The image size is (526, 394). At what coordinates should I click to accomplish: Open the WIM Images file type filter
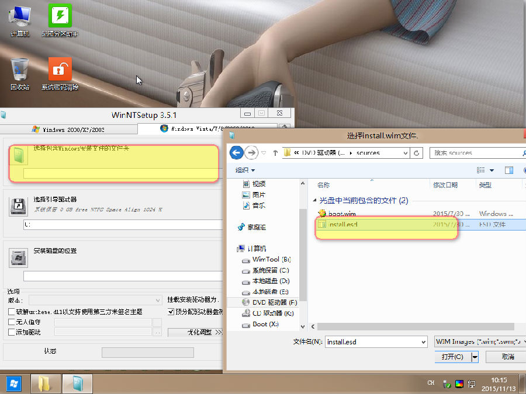[480, 341]
